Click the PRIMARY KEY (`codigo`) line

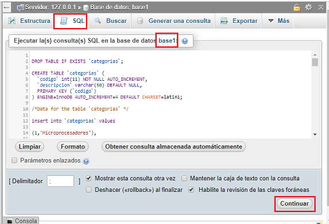pyautogui.click(x=67, y=91)
